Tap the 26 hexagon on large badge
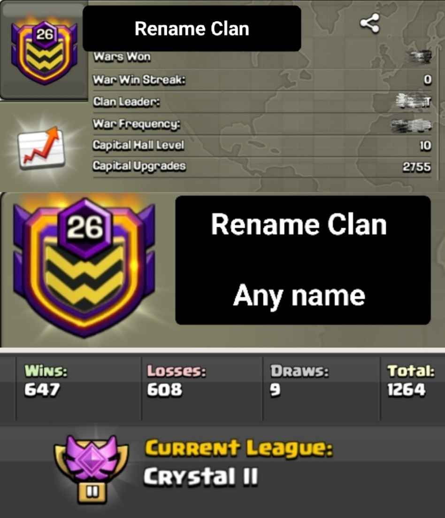Viewport: 445px width, 518px height. pyautogui.click(x=85, y=227)
